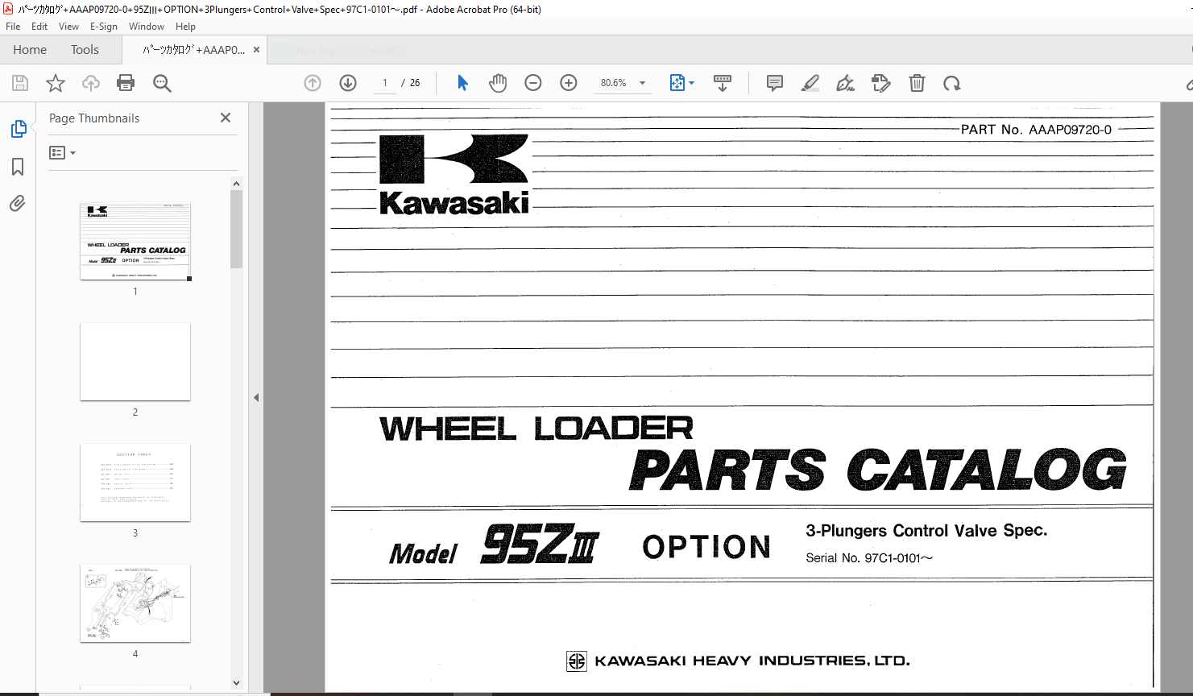
Task: Open the Page Thumbnails pane icon
Action: [18, 129]
